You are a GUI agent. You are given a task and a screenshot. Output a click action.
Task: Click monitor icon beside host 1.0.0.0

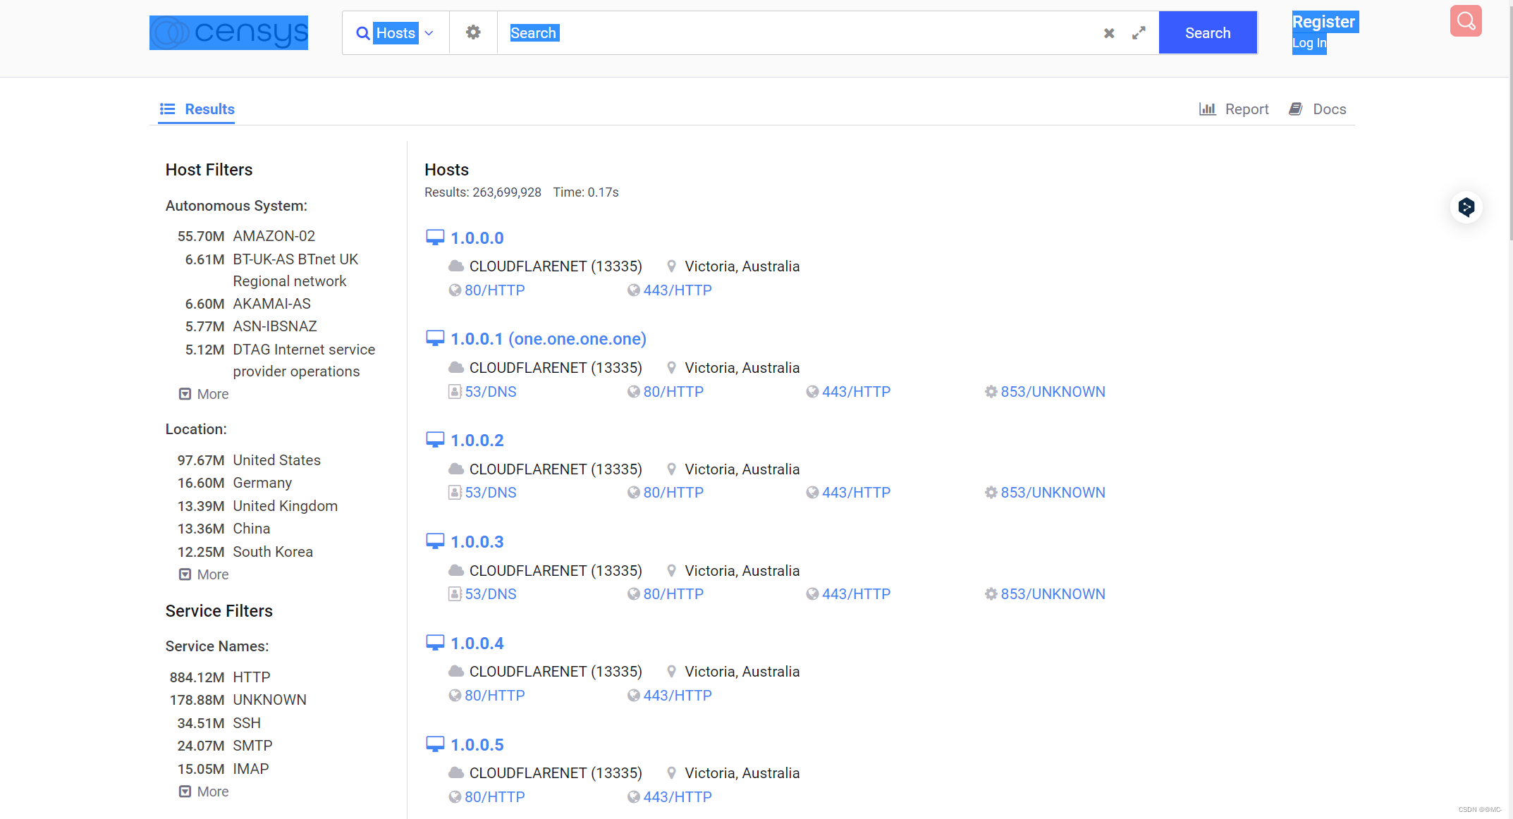pos(435,238)
